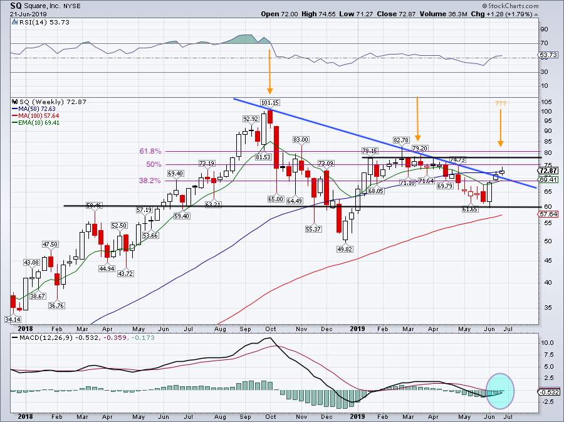Image resolution: width=564 pixels, height=422 pixels.
Task: Click the 36.76 low price label
Action: [56, 306]
